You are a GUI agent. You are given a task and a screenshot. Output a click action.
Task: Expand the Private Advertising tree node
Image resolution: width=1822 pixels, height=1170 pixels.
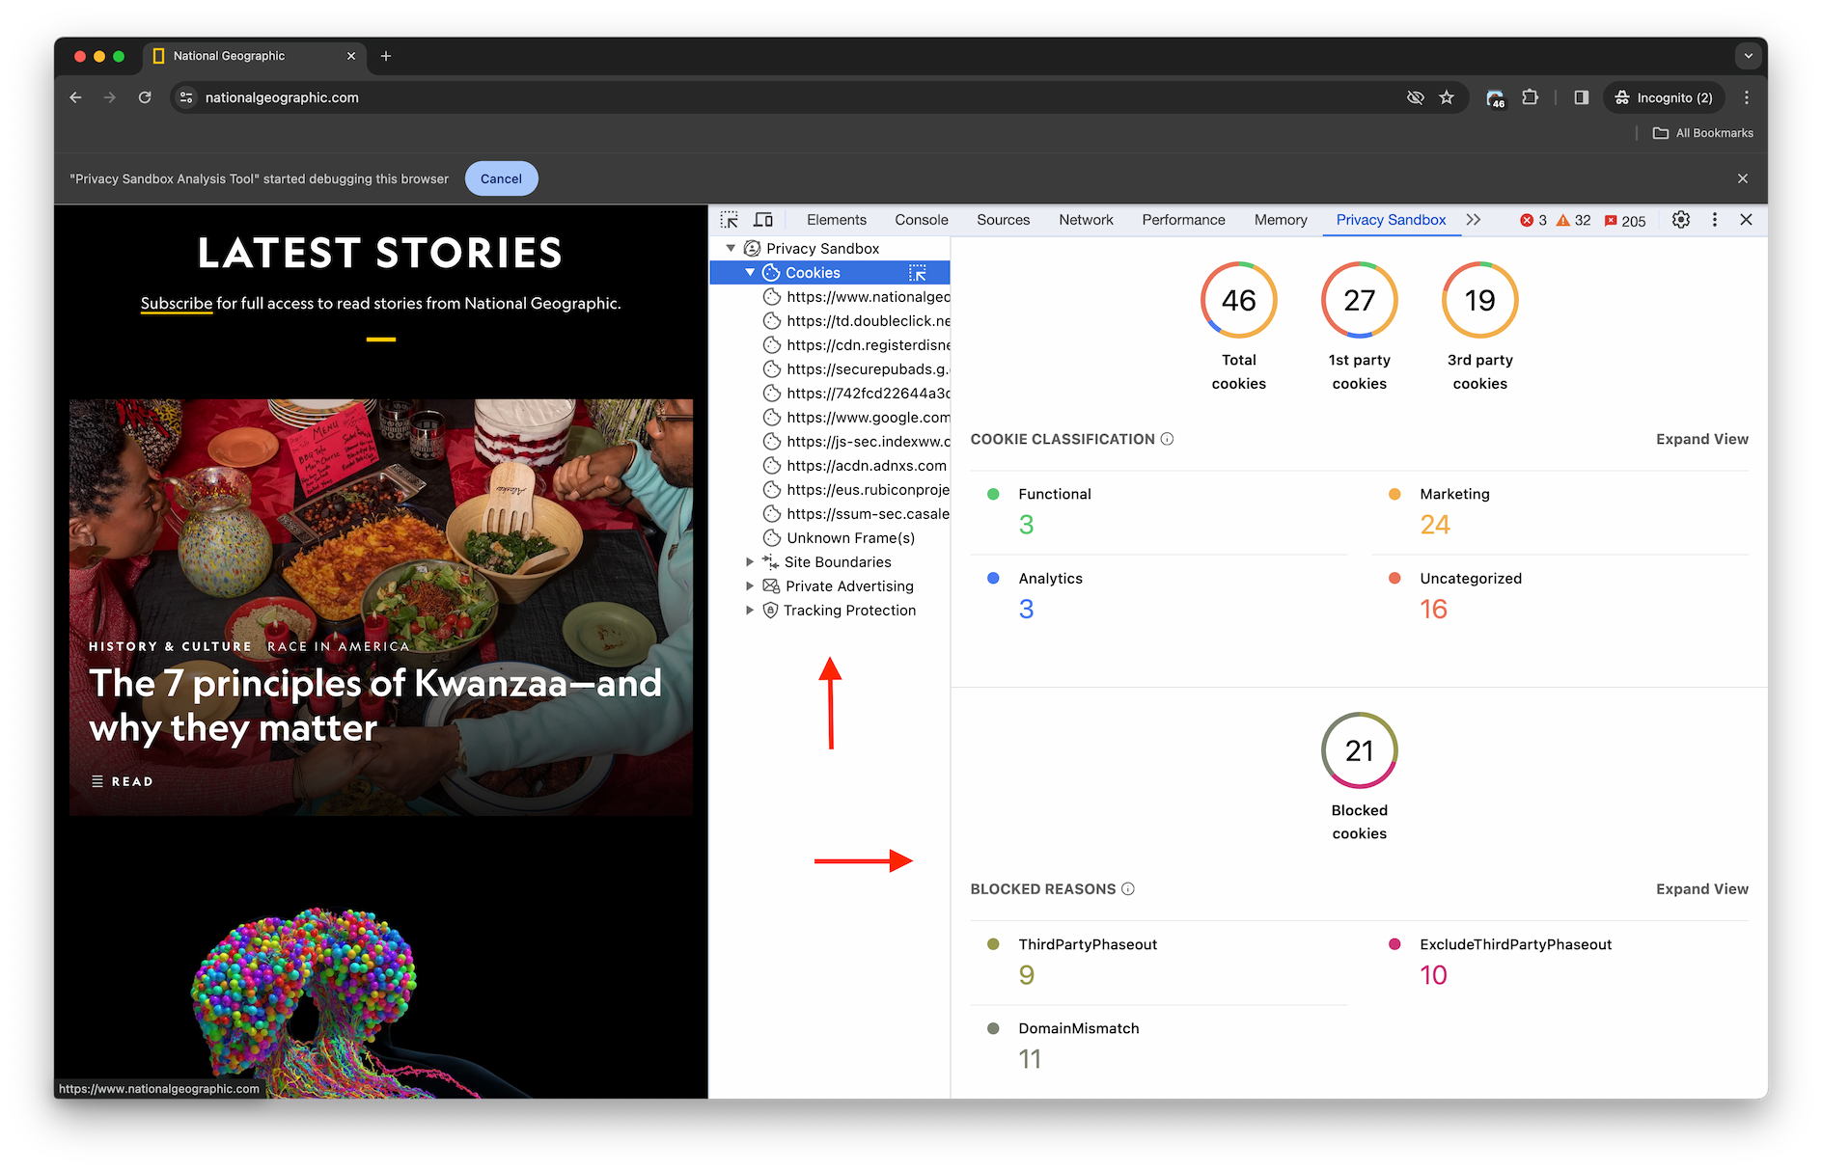(751, 585)
